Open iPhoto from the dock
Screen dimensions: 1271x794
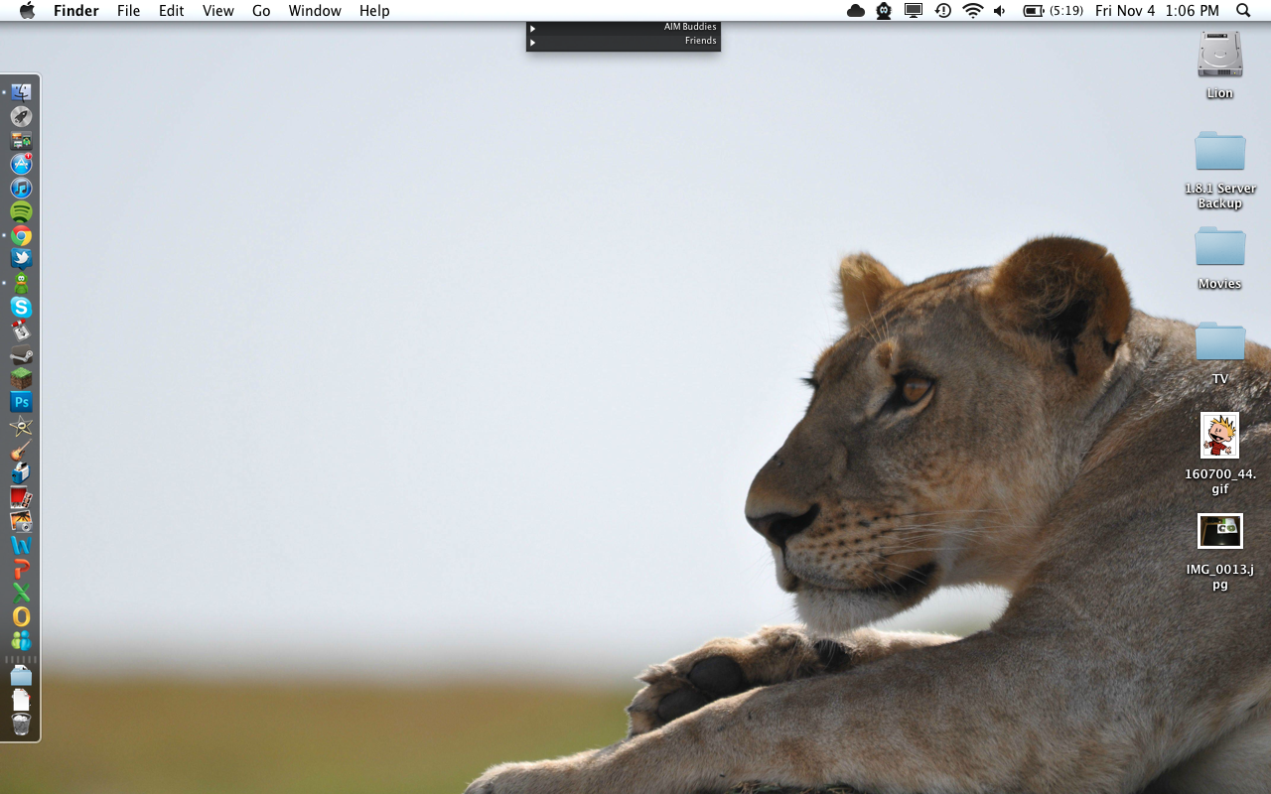coord(21,521)
